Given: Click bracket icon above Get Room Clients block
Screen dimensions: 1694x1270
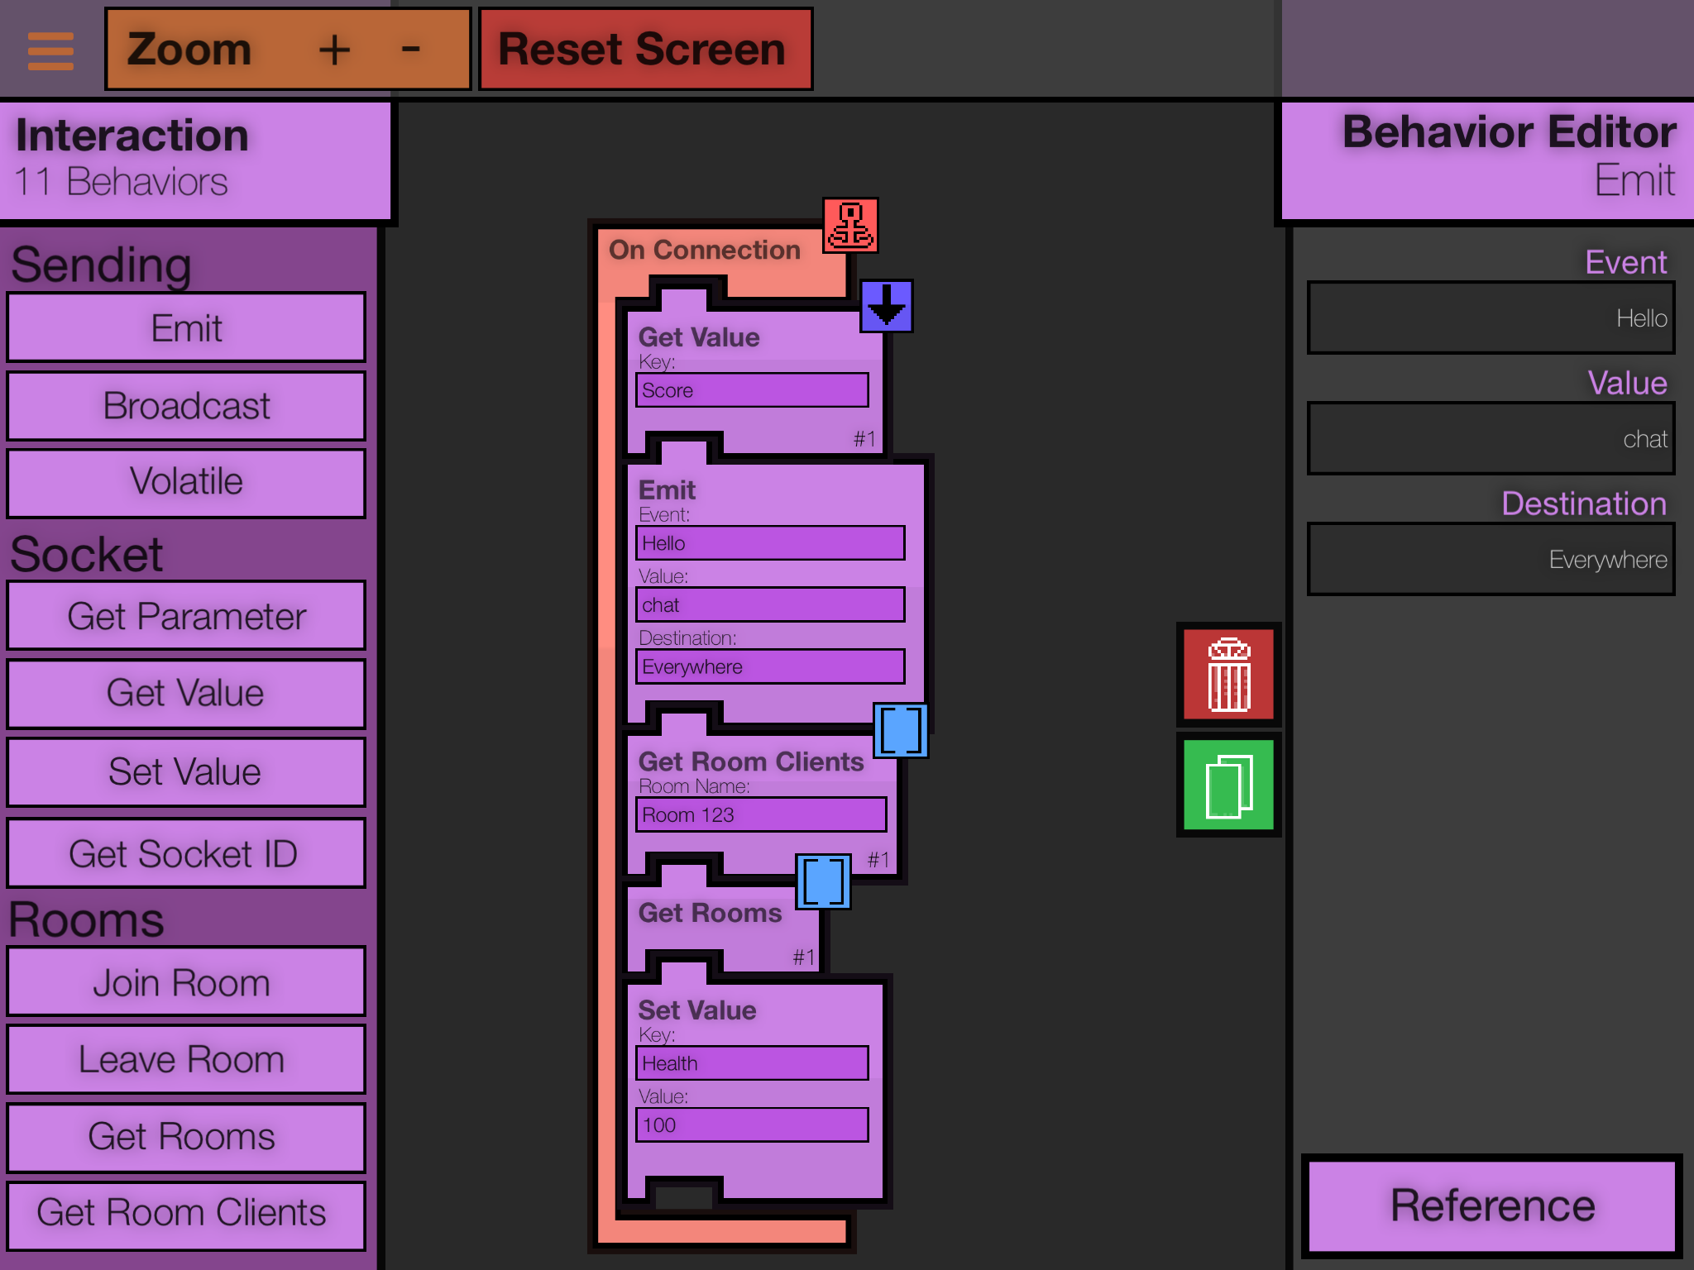Looking at the screenshot, I should (901, 730).
